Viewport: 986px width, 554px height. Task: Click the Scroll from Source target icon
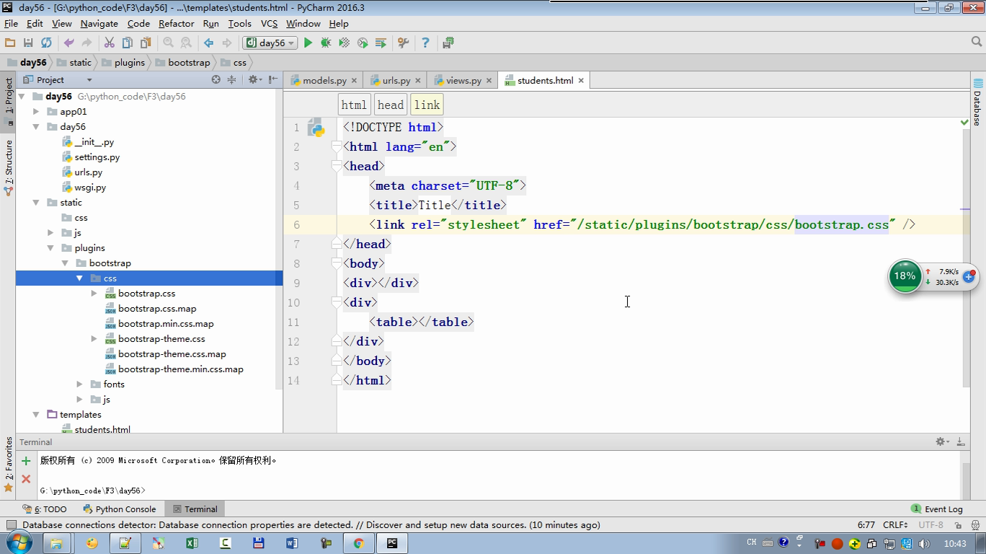point(216,80)
